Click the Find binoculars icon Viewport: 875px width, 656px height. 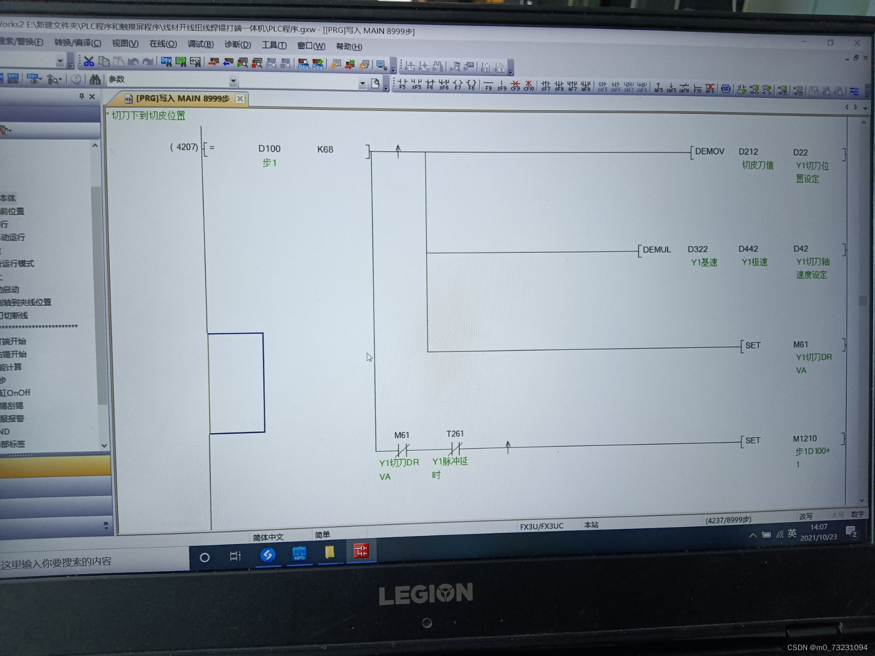[x=95, y=80]
